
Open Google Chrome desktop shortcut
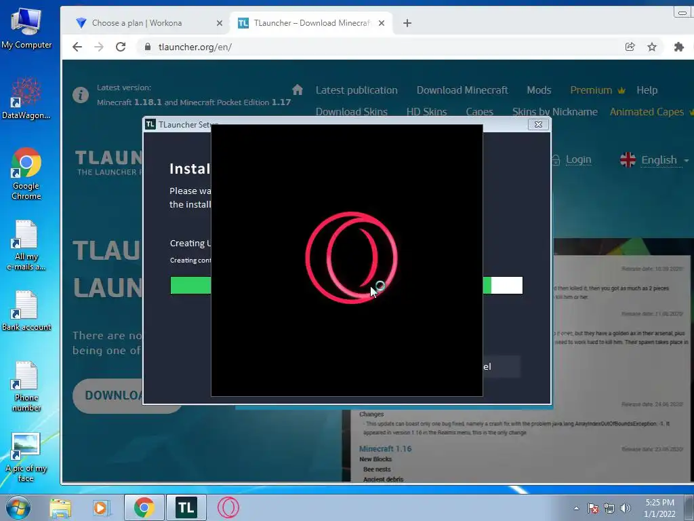pyautogui.click(x=26, y=174)
